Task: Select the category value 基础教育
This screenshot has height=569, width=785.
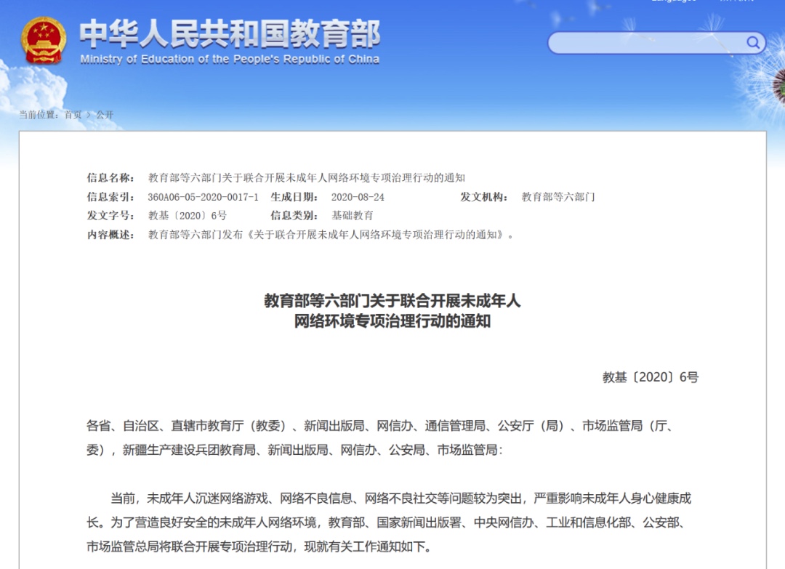Action: (x=353, y=216)
